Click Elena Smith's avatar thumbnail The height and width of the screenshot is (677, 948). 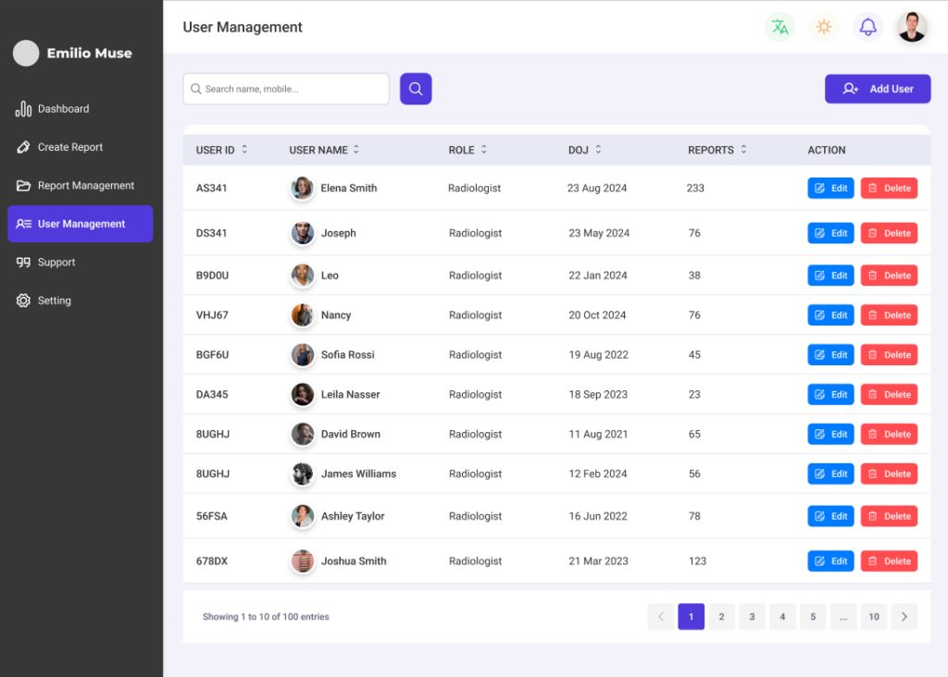(303, 188)
